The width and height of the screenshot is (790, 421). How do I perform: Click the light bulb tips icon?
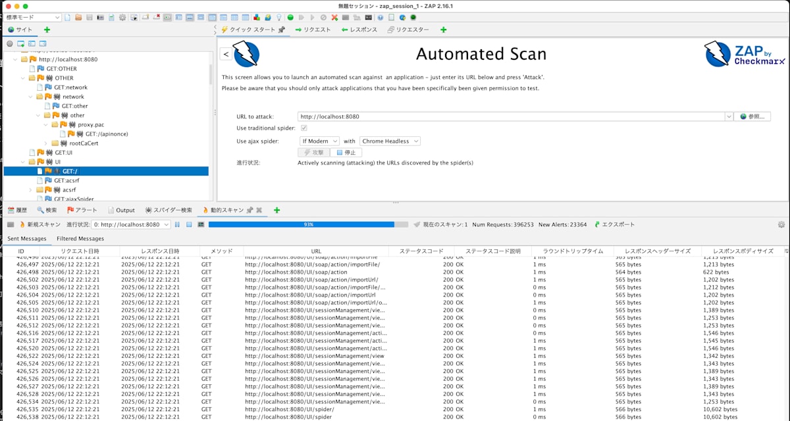coord(279,17)
